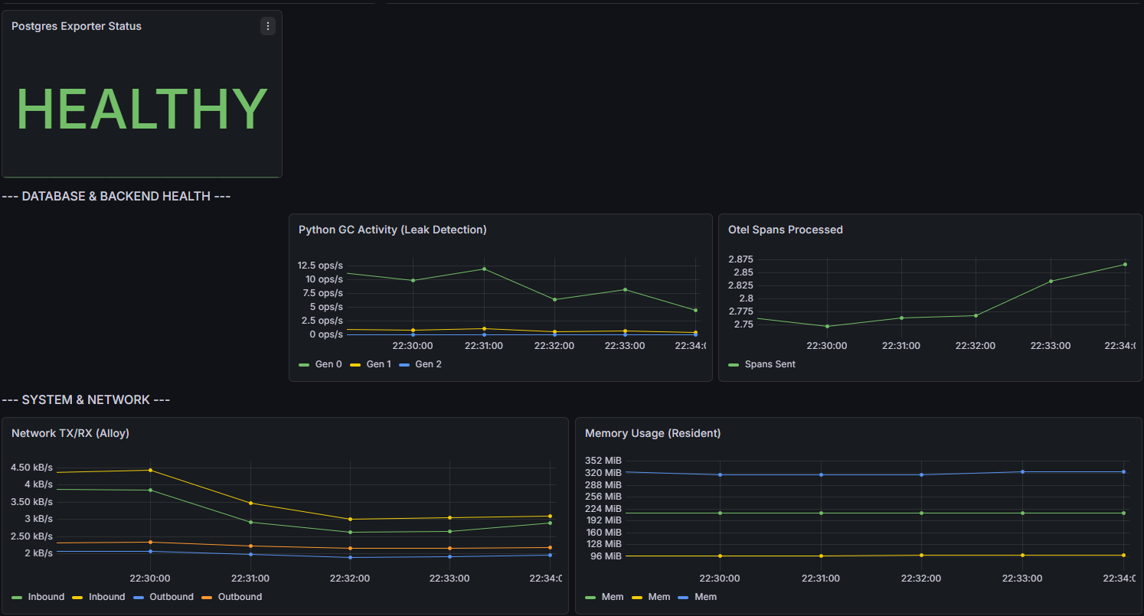Screen dimensions: 1144x616
Task: Click the 2.75 axis label in Otel Spans
Action: pos(743,324)
